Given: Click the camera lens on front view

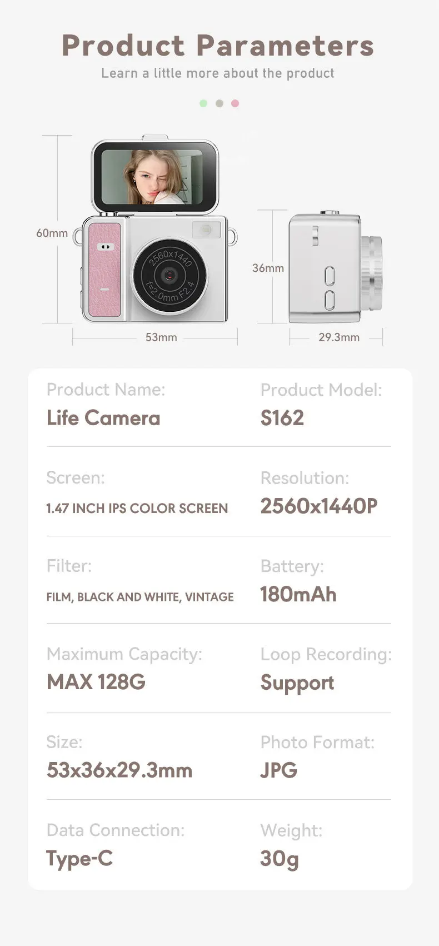Looking at the screenshot, I should 171,275.
